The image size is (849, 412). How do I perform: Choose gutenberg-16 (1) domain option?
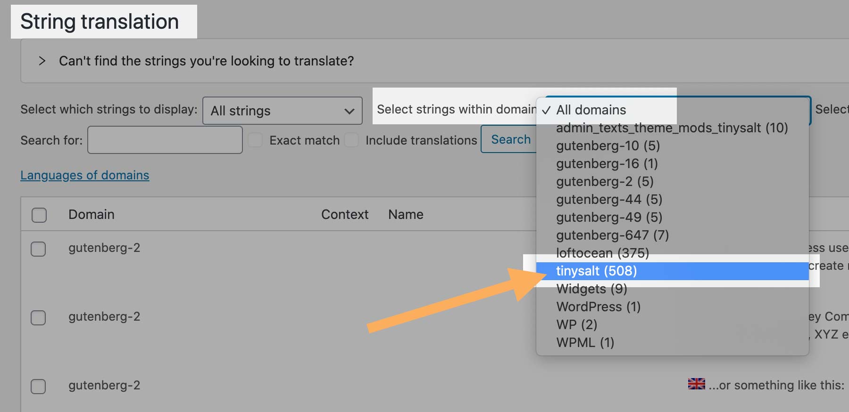[673, 163]
